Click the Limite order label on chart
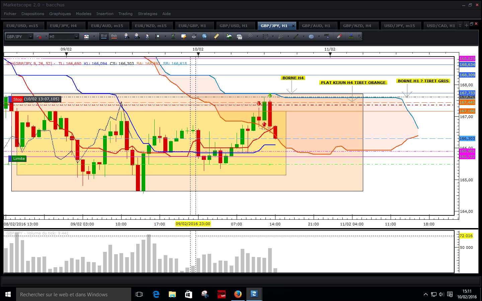 click(19, 159)
